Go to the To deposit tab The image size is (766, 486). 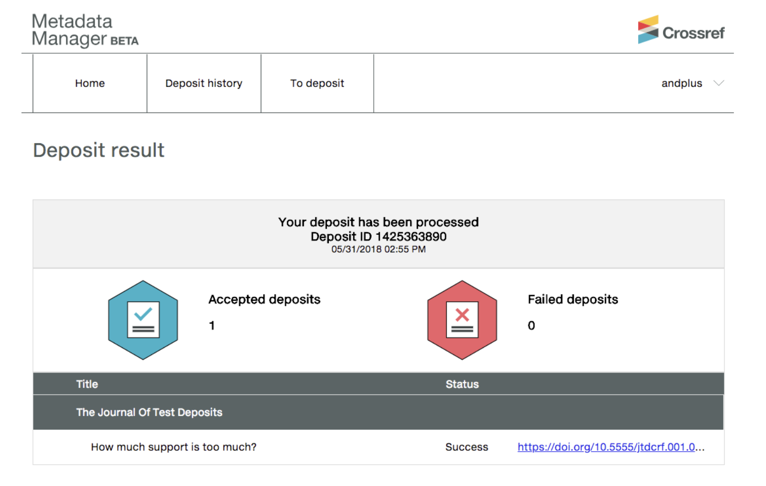click(317, 83)
